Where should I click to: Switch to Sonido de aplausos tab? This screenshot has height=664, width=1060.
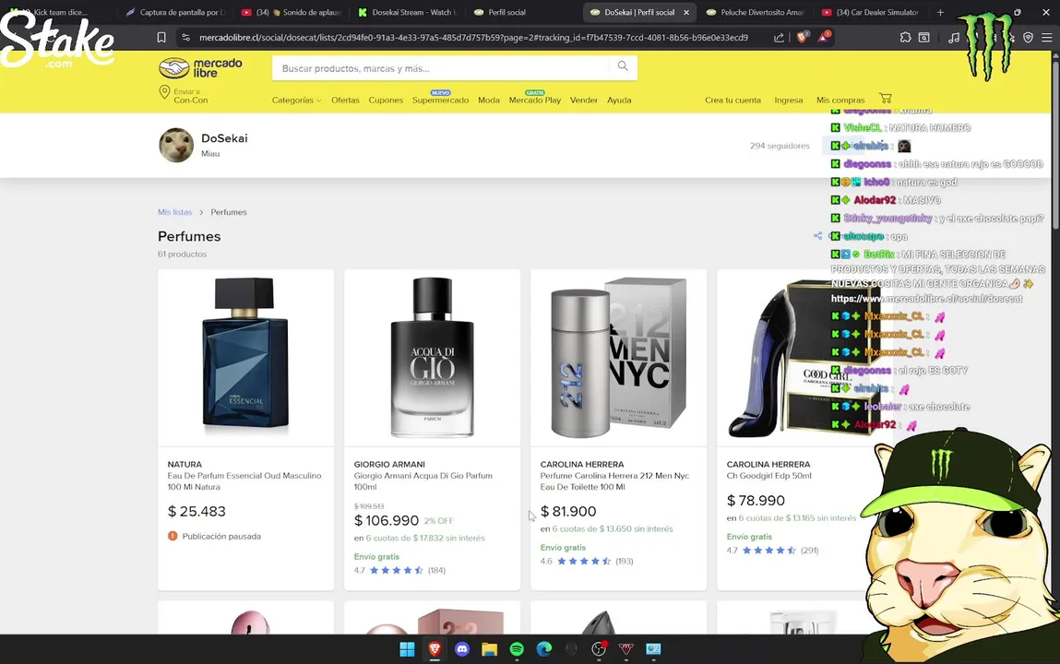pos(292,12)
